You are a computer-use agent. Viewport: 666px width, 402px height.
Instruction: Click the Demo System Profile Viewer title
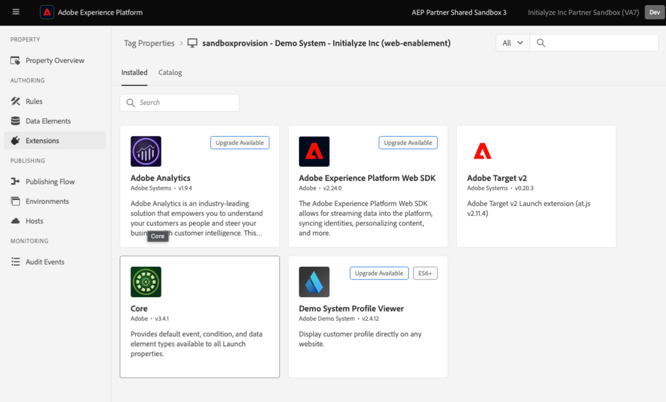(x=351, y=308)
